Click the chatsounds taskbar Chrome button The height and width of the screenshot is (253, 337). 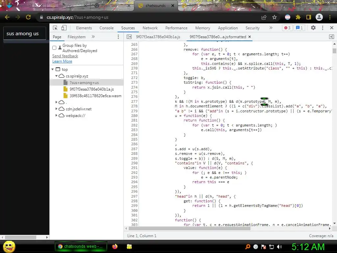pos(81,246)
